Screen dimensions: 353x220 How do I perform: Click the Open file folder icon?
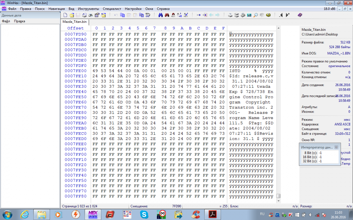(x=72, y=15)
